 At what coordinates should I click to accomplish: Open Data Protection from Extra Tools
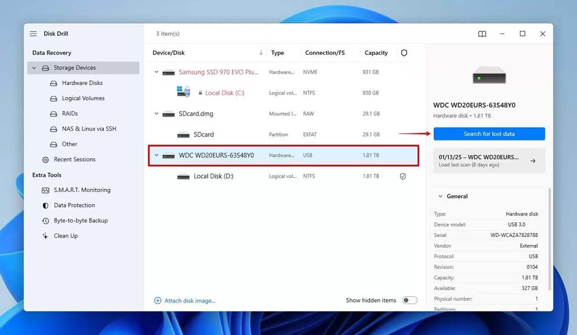(x=74, y=205)
